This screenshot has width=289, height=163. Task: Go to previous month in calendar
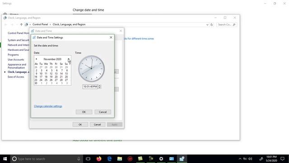coord(36,59)
